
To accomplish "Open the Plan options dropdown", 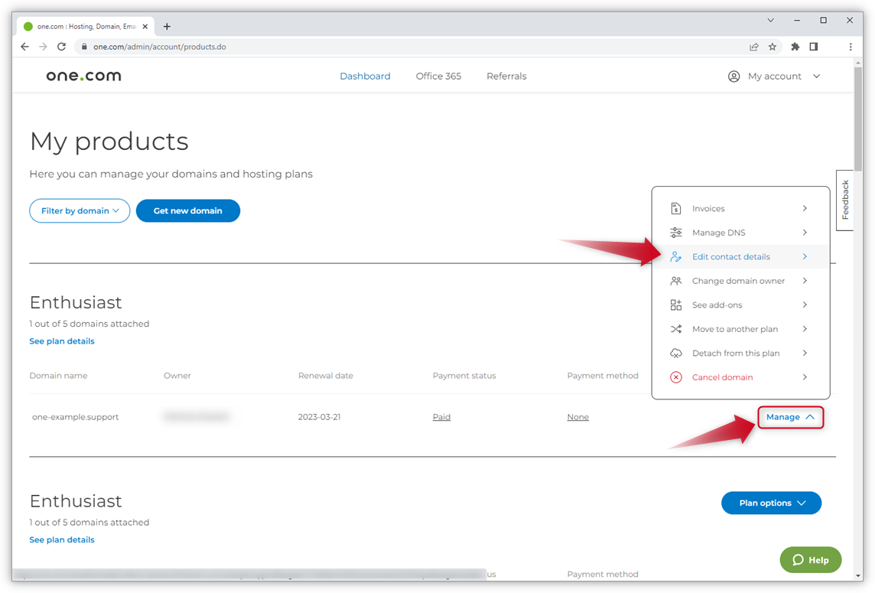I will pos(771,503).
